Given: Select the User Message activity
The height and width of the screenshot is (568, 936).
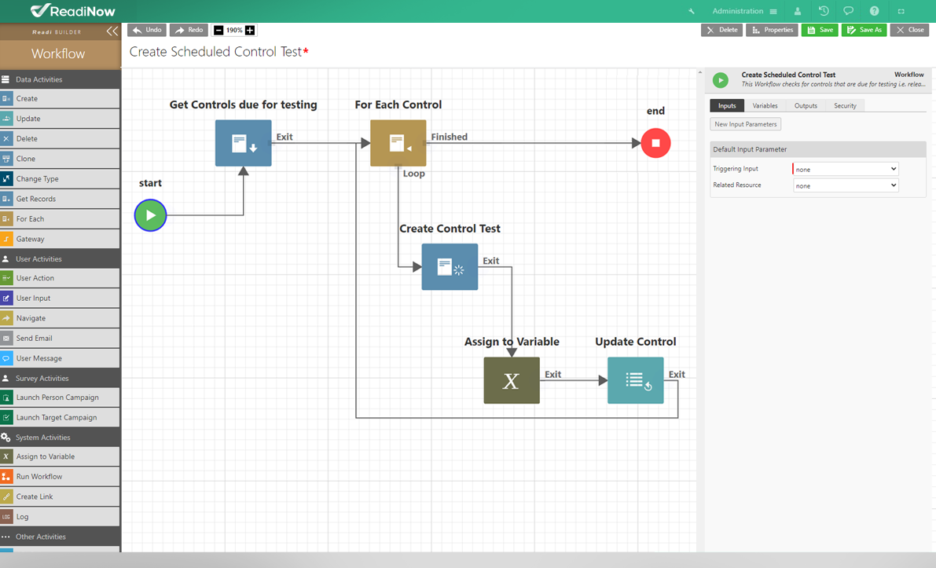Looking at the screenshot, I should pos(60,358).
